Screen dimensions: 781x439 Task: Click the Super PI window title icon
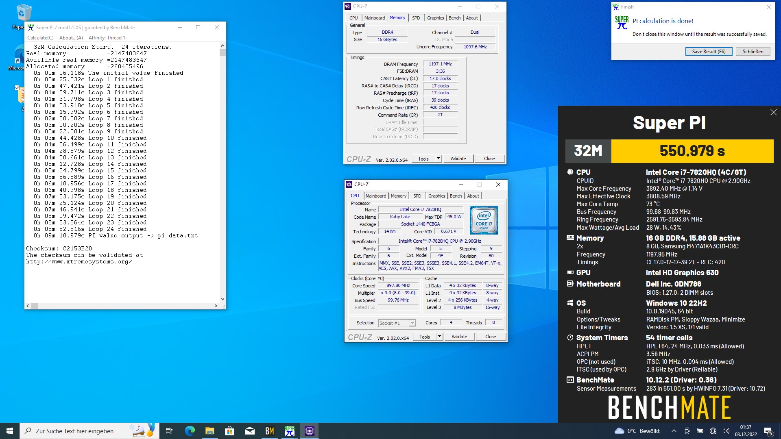(x=31, y=27)
